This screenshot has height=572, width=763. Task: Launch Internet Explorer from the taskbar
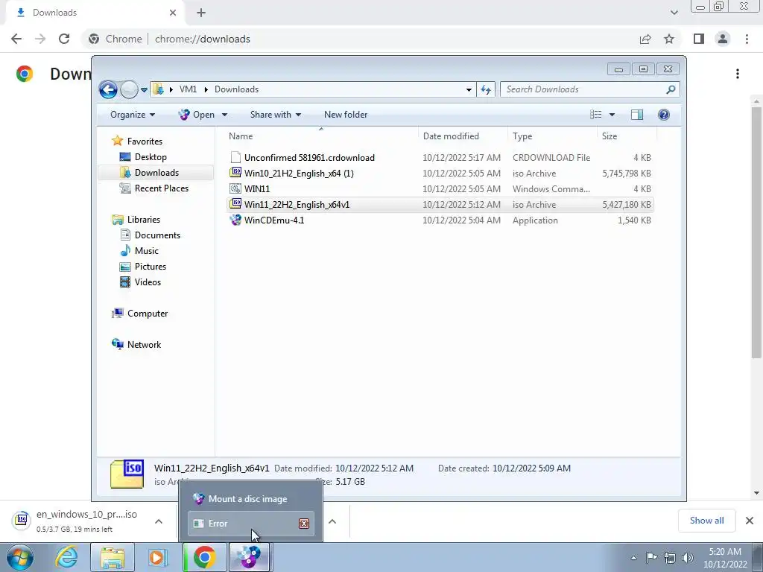(66, 557)
